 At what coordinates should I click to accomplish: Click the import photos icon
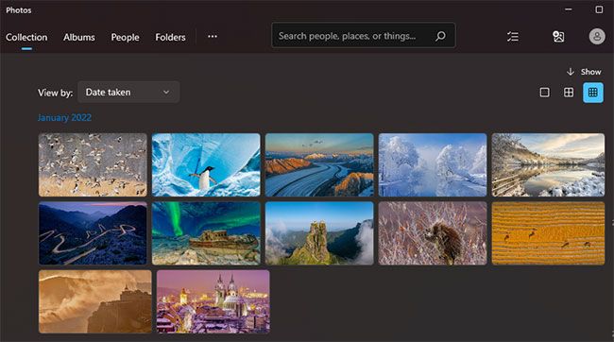[558, 37]
